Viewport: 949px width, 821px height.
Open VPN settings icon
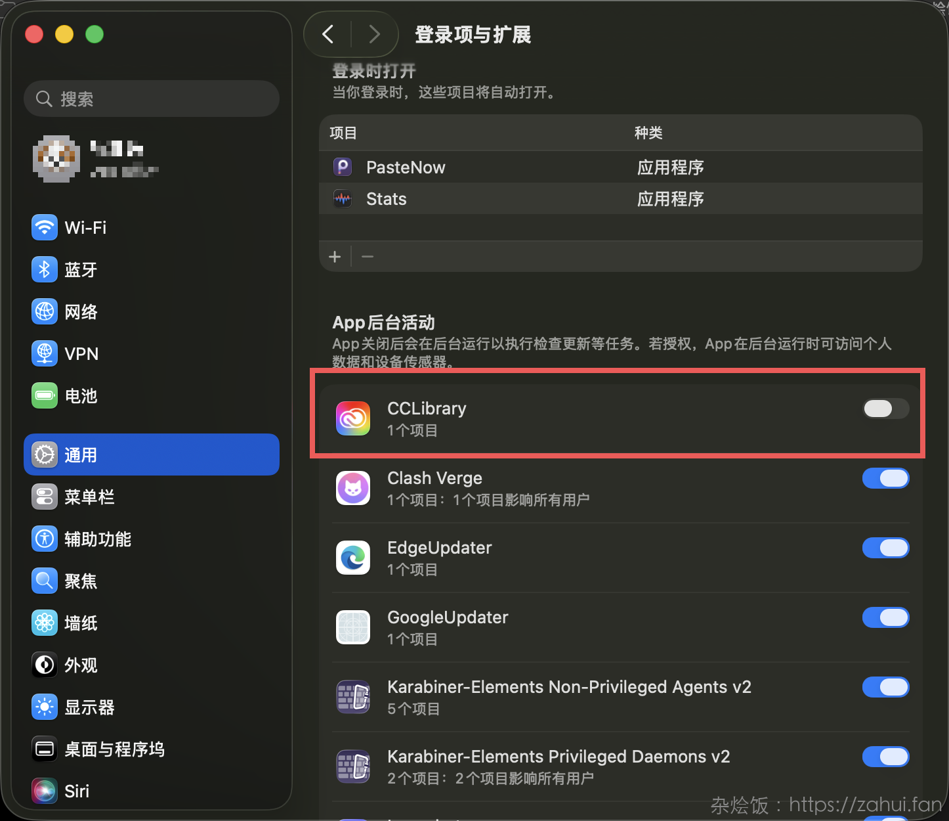45,353
